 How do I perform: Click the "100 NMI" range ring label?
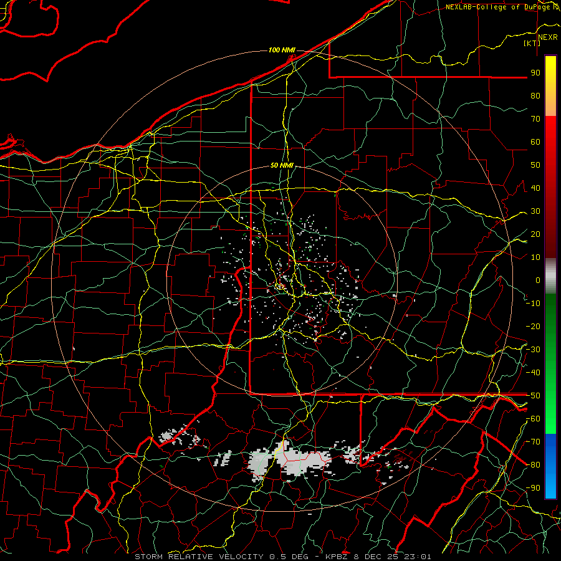click(282, 50)
